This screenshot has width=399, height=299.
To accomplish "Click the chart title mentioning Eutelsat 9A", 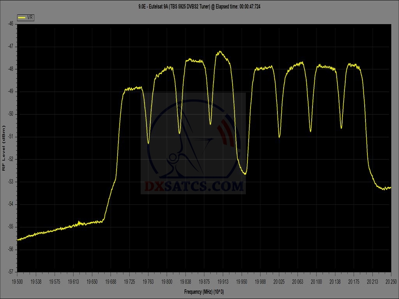I will (x=199, y=7).
